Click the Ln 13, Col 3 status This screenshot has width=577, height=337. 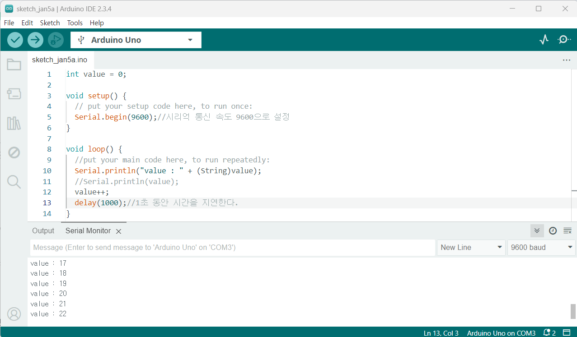click(441, 333)
